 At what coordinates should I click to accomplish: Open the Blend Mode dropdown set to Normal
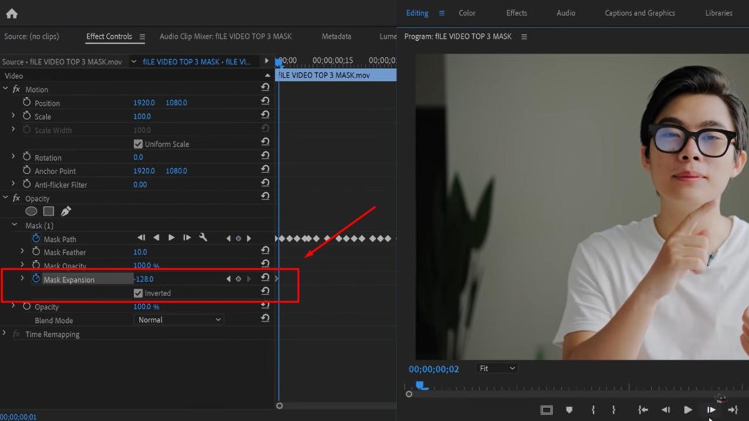pos(178,319)
